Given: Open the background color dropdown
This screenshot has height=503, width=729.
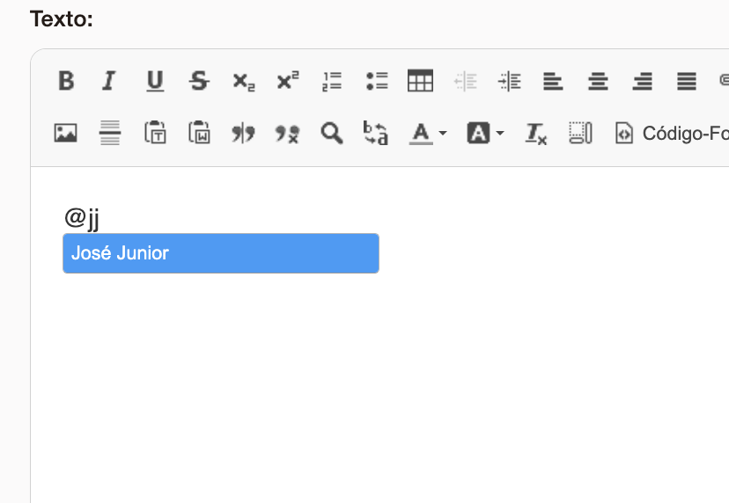Looking at the screenshot, I should point(485,134).
